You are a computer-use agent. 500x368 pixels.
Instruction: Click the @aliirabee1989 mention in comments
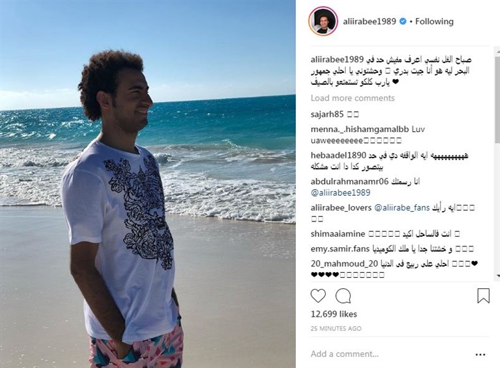point(340,192)
